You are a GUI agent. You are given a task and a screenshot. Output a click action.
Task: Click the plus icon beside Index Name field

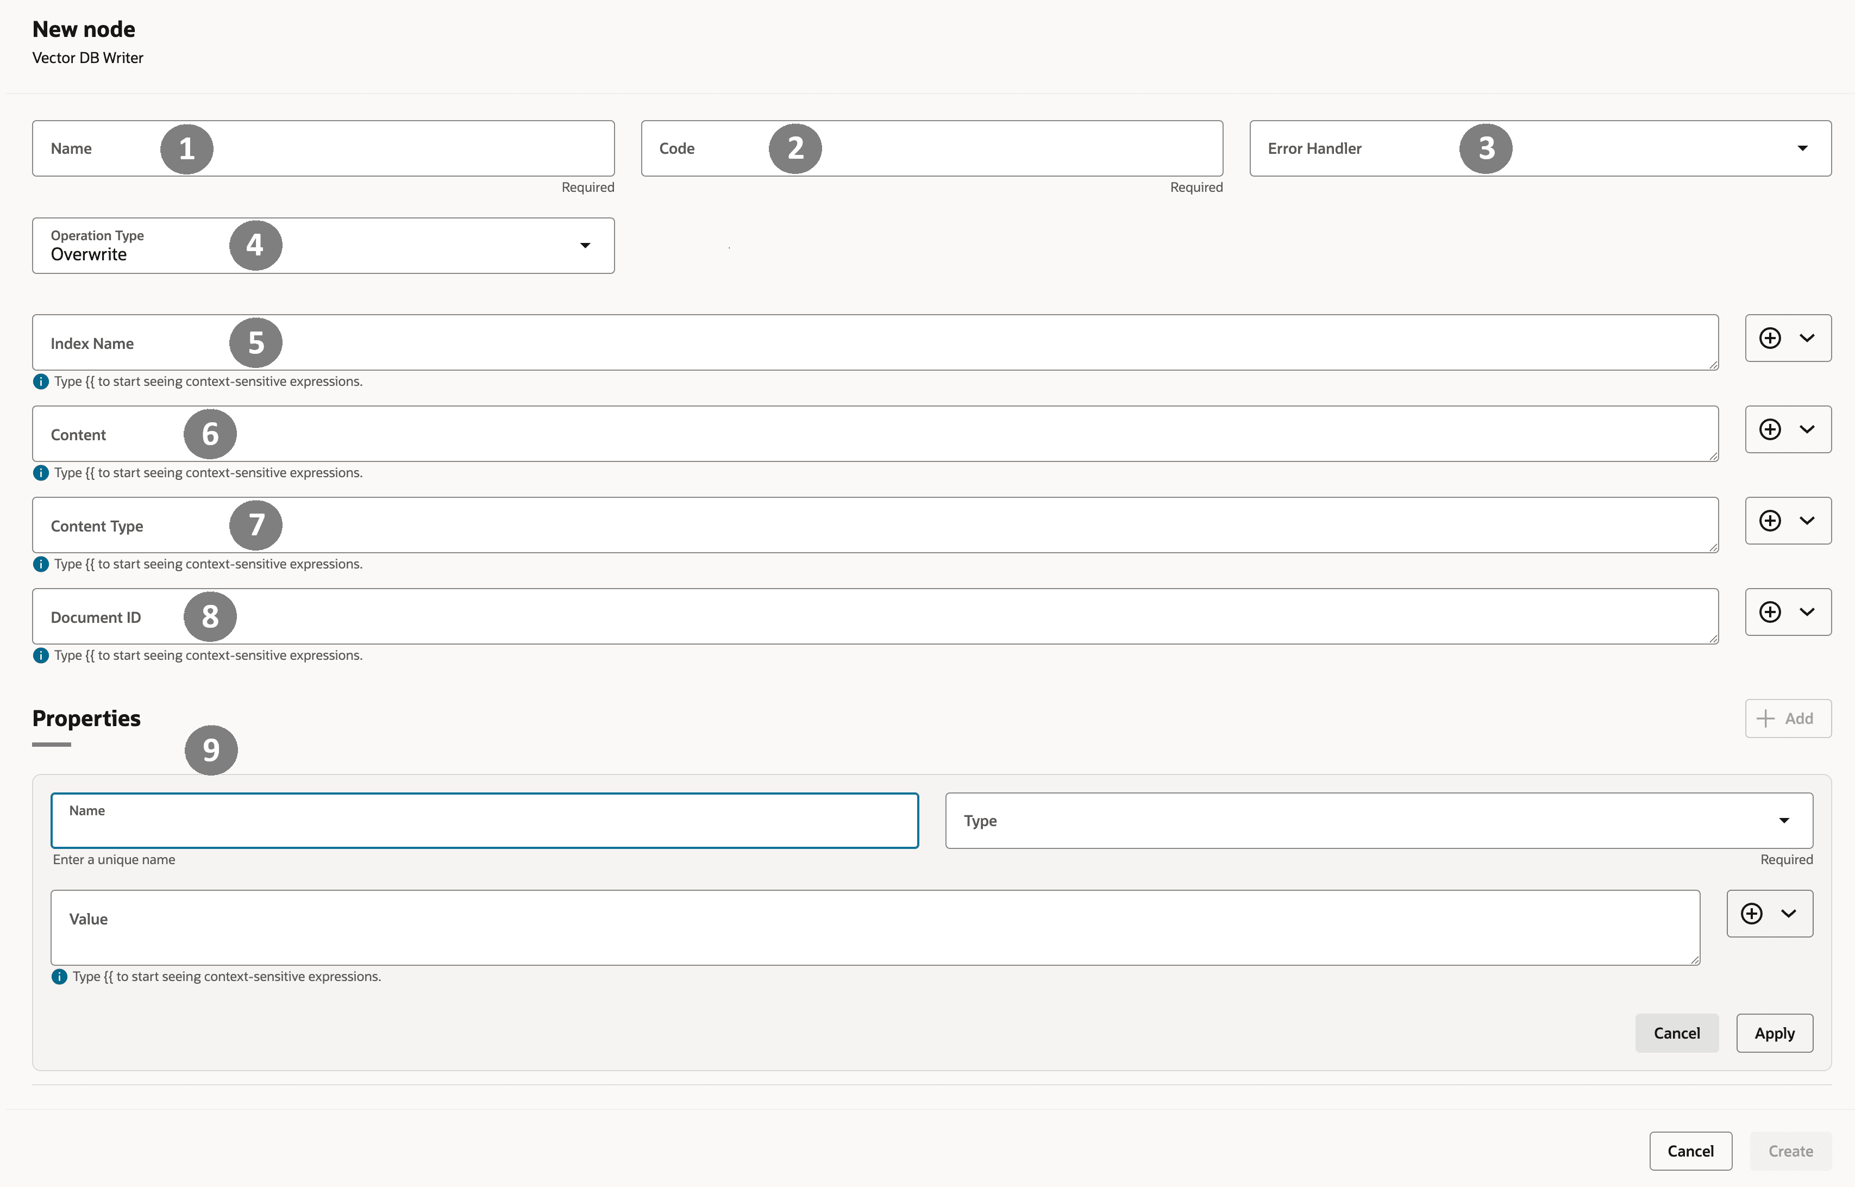[1770, 338]
